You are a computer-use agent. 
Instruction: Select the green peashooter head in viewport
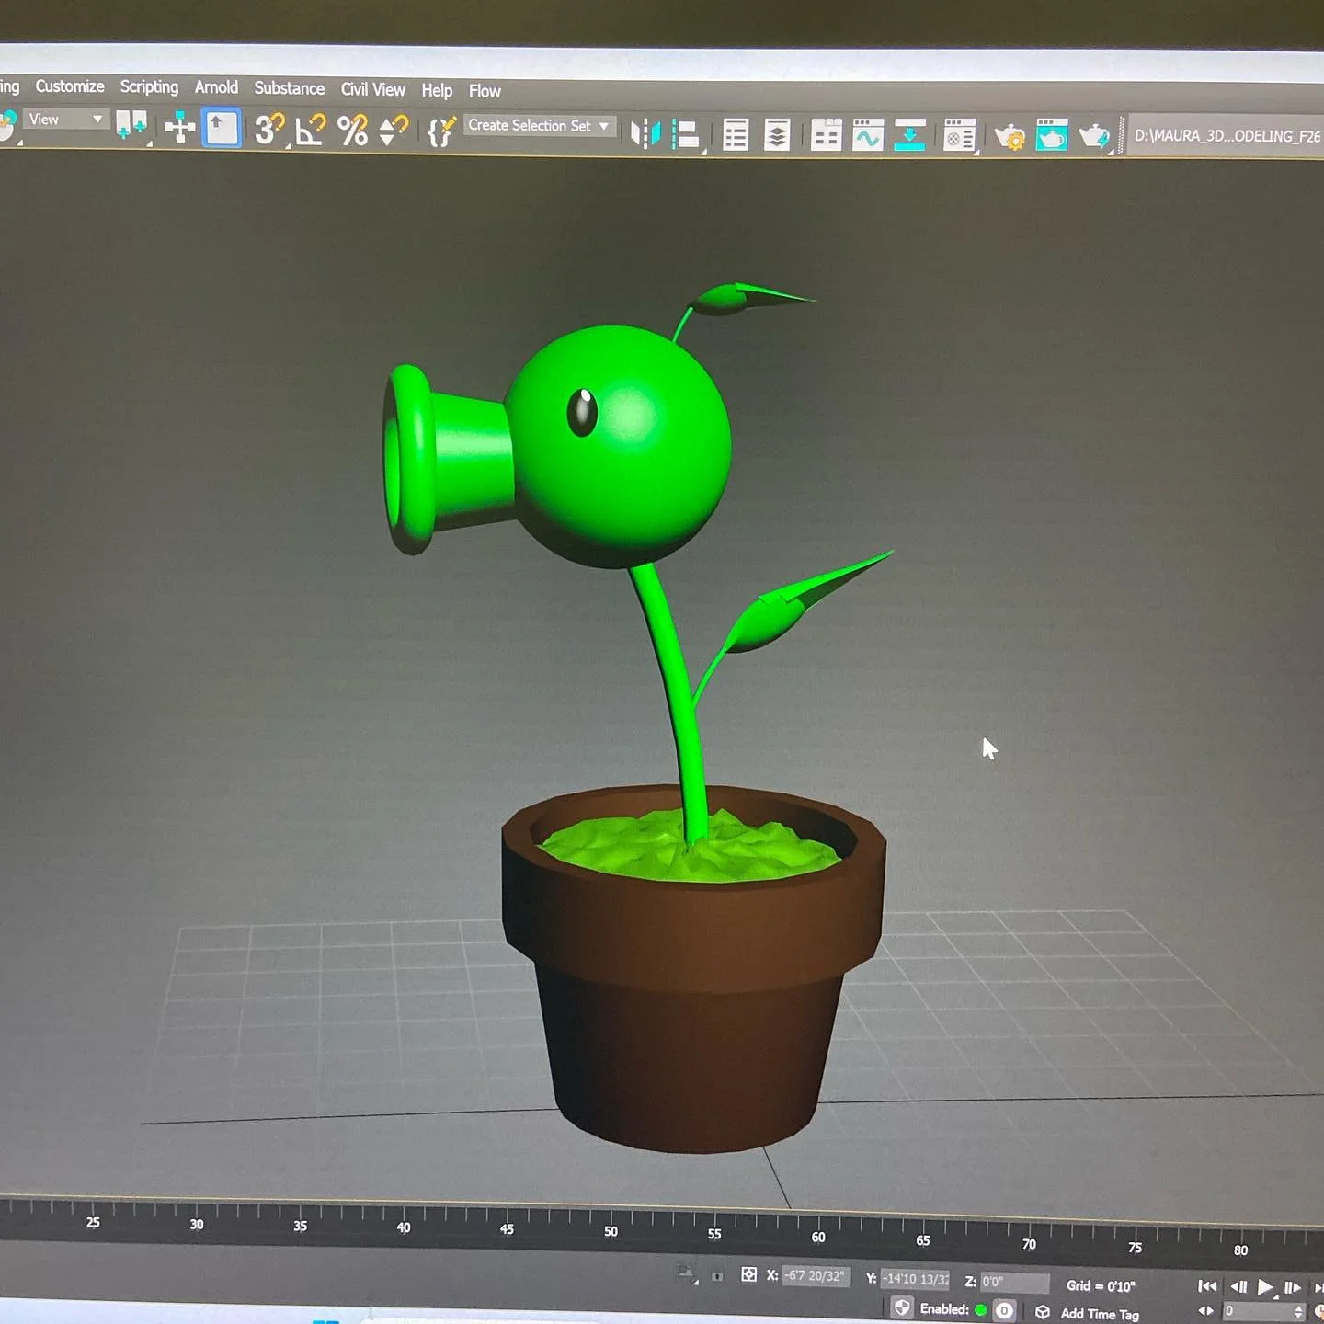click(618, 446)
